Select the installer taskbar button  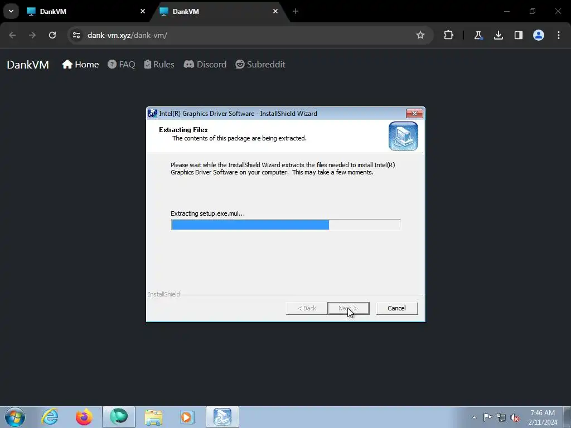(x=222, y=417)
